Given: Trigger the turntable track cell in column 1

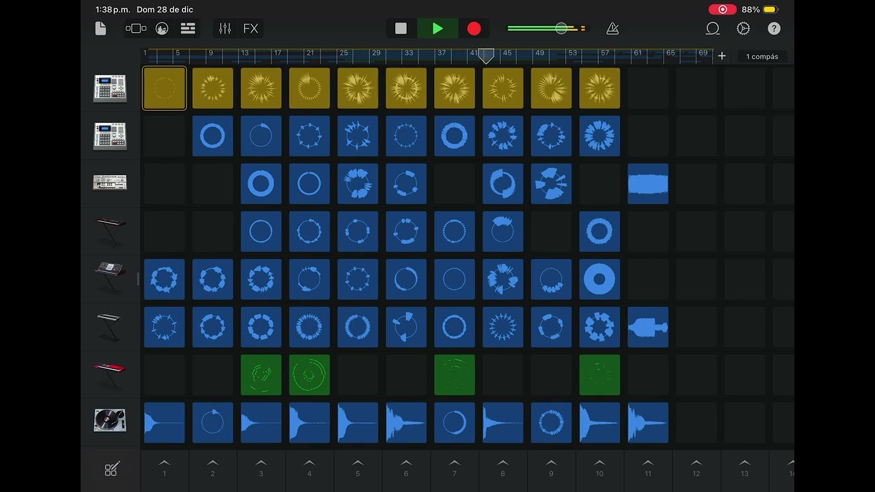Looking at the screenshot, I should [164, 422].
